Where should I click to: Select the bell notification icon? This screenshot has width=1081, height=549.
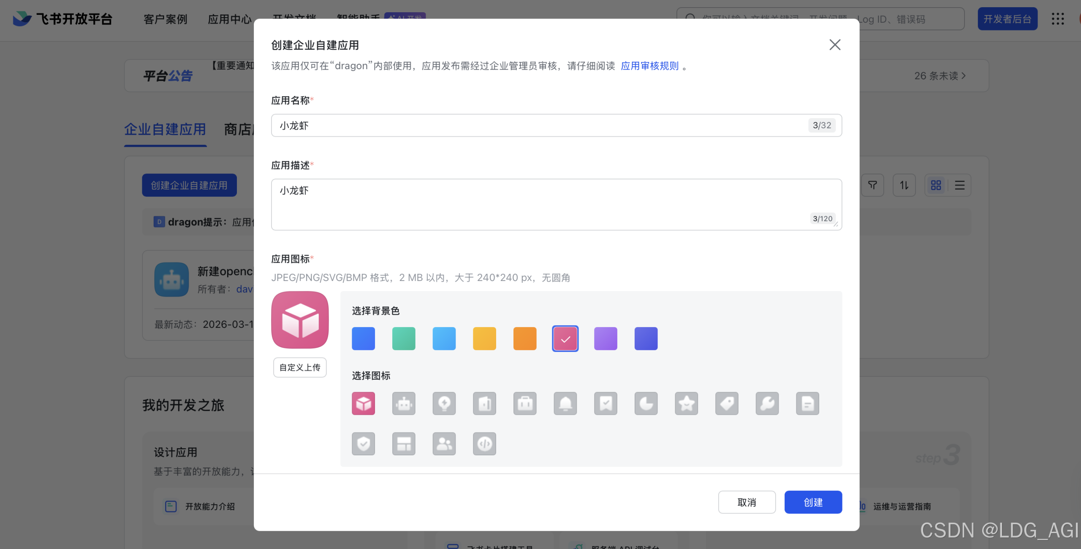[565, 403]
